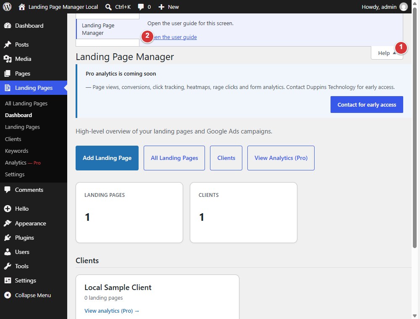Open search via magnifier icon
Viewport: 420px width, 319px height.
pos(108,7)
